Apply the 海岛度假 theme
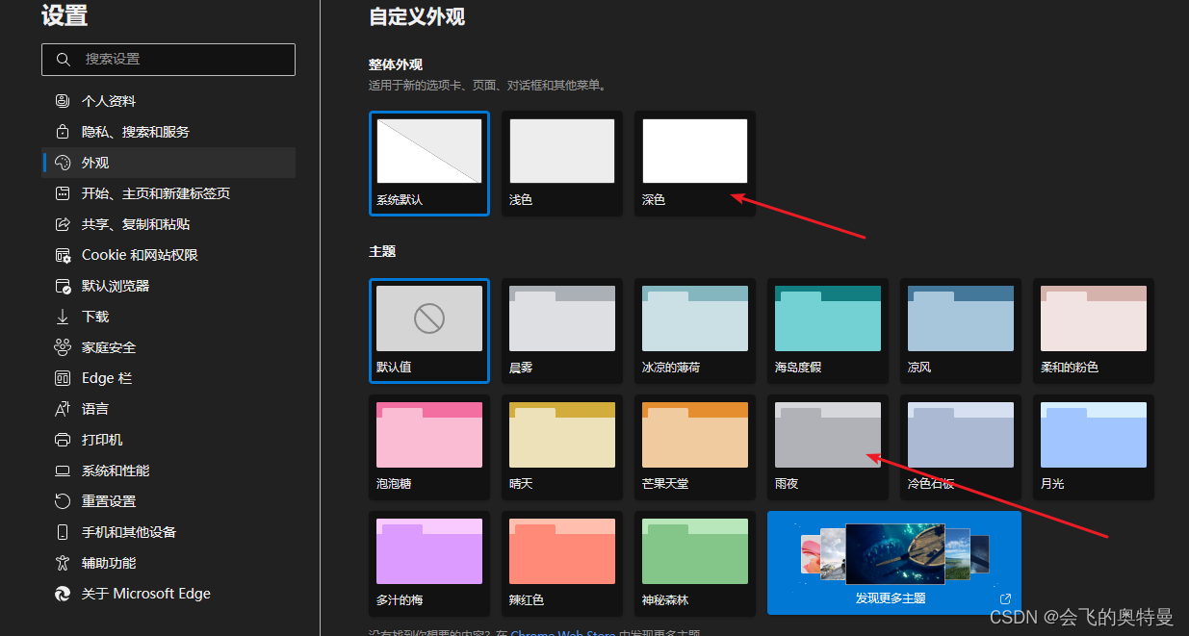Screen dimensions: 1189x636 pyautogui.click(x=828, y=330)
